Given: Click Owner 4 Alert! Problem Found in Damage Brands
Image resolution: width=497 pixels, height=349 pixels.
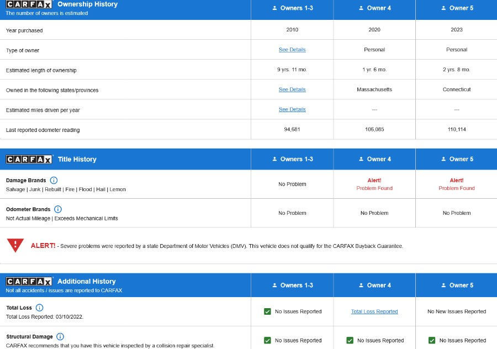Looking at the screenshot, I should [374, 184].
